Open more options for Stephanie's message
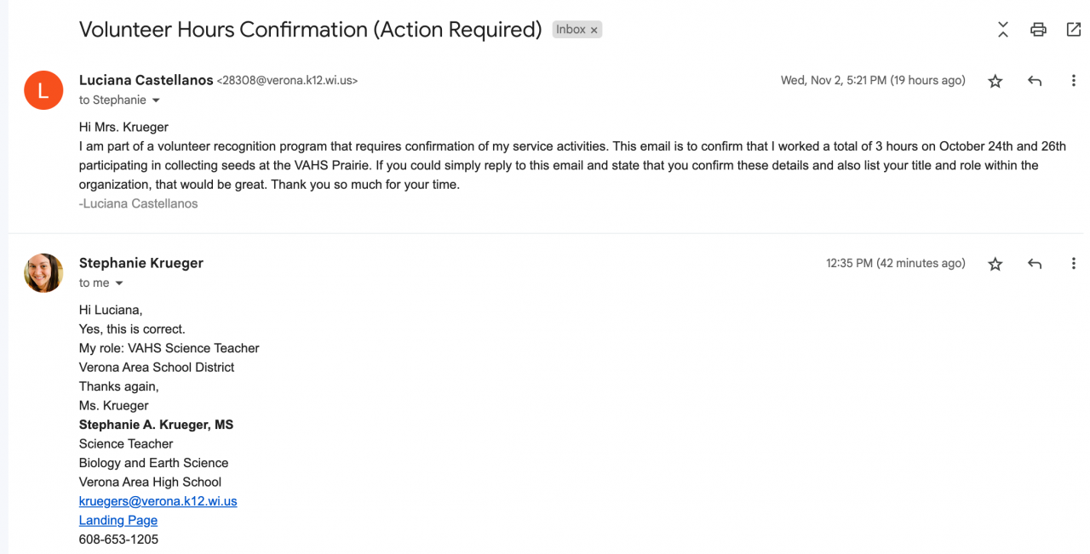 click(x=1073, y=265)
